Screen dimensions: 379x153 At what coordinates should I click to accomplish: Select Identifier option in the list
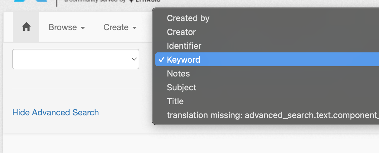267,46
